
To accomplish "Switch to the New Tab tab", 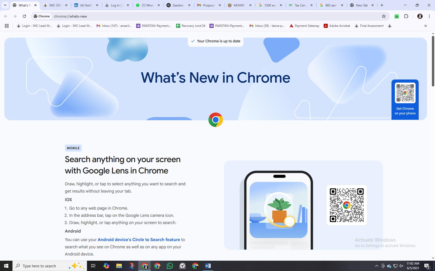I will 362,5.
